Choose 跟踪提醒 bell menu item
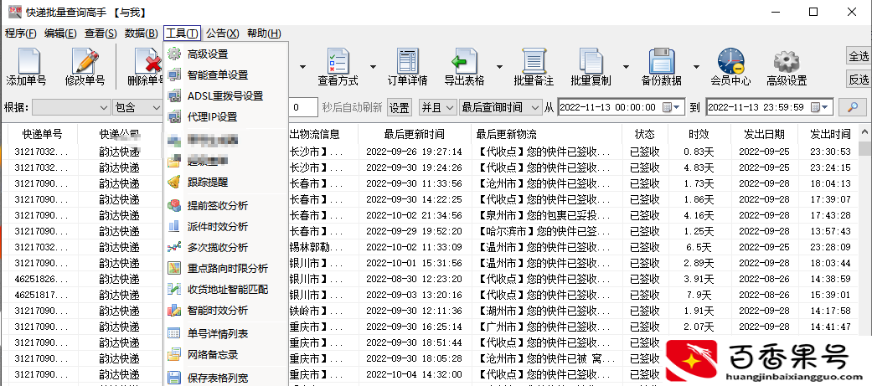The image size is (872, 386). point(226,182)
